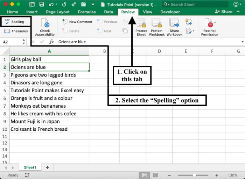Click the gear-style icon in title bar
The image size is (245, 179).
point(73,5)
